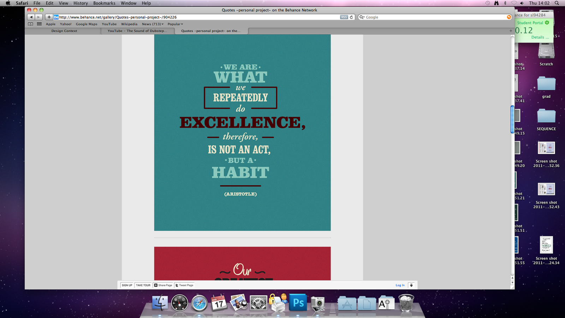565x318 pixels.
Task: Click the Safari compass icon in the Dock
Action: pos(200,303)
